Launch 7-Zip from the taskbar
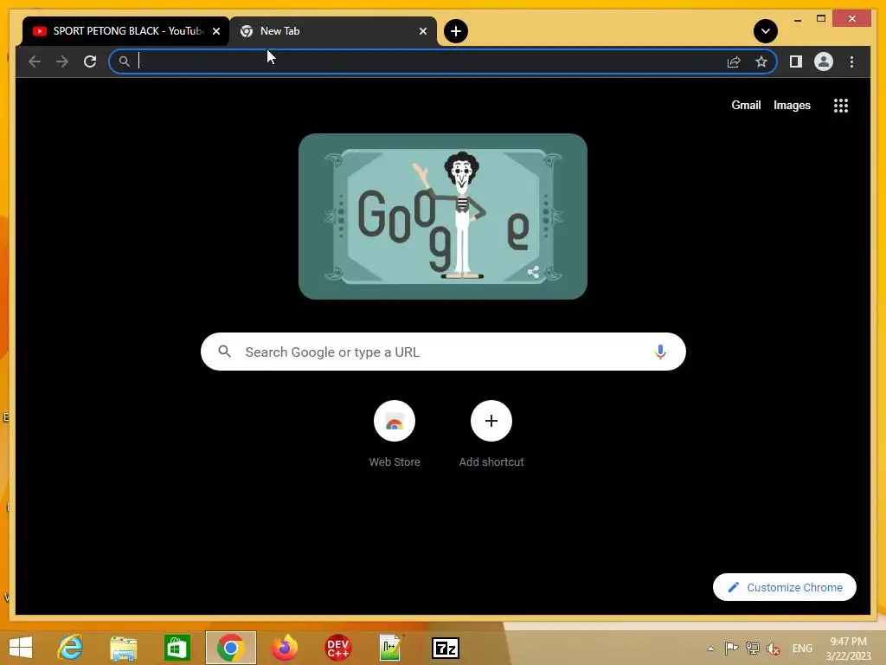The image size is (886, 665). tap(446, 648)
